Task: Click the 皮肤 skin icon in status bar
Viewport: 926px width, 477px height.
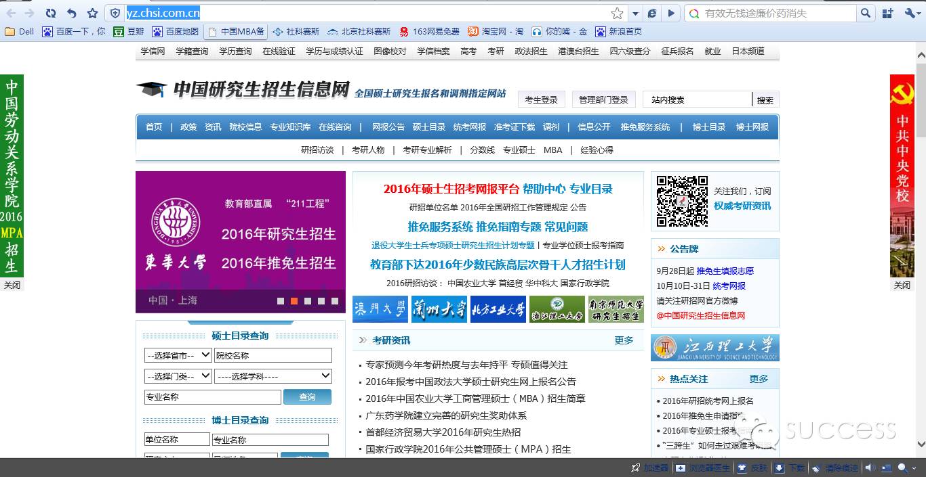Action: click(742, 468)
